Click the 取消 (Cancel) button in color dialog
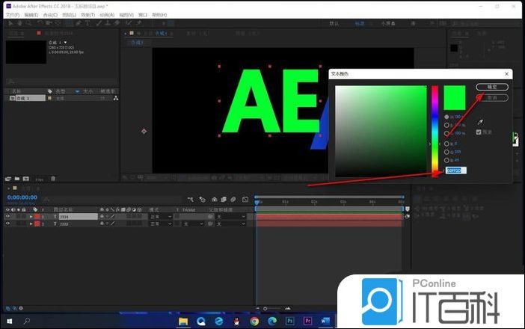This screenshot has height=329, width=525. tap(491, 98)
